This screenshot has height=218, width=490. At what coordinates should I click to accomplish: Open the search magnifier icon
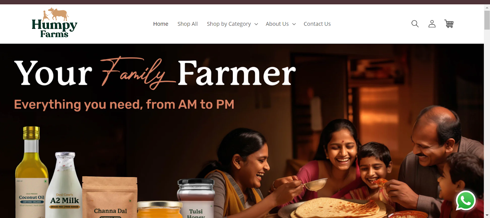coord(415,24)
